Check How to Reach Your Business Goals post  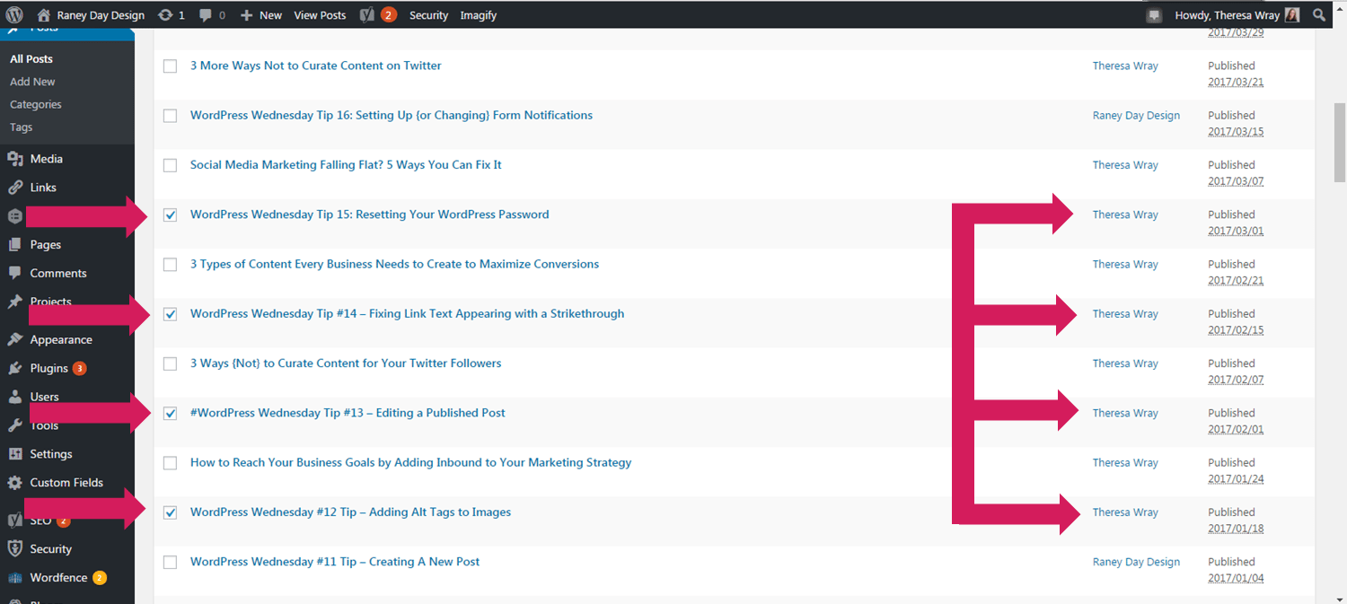171,463
